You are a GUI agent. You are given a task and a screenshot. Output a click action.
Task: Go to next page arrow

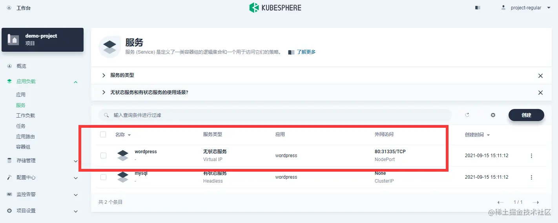[536, 202]
